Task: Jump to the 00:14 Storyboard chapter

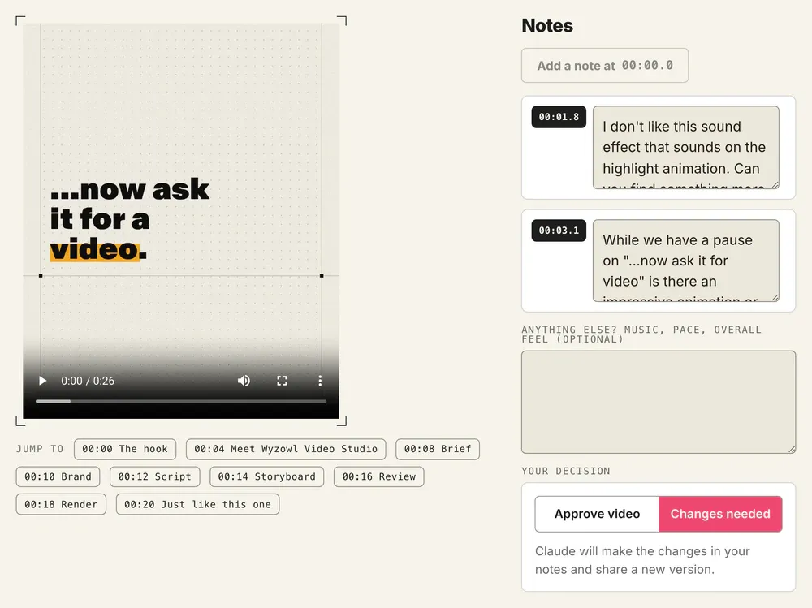Action: 266,476
